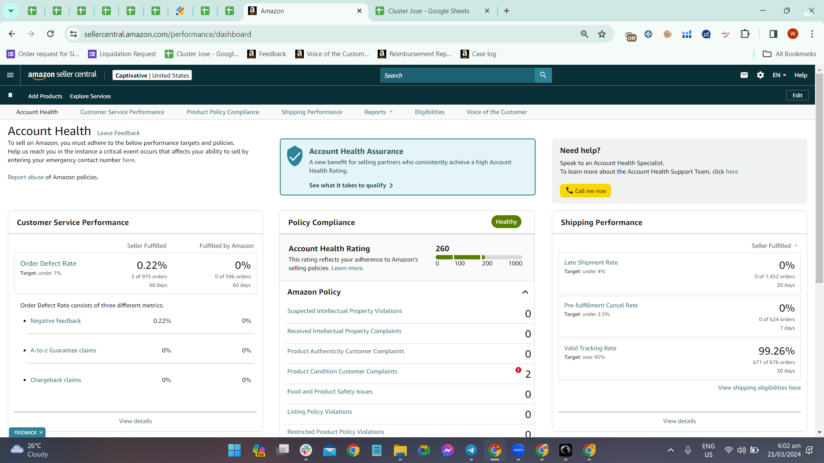Viewport: 824px width, 463px height.
Task: Open File Explorer from the taskbar
Action: (x=400, y=451)
